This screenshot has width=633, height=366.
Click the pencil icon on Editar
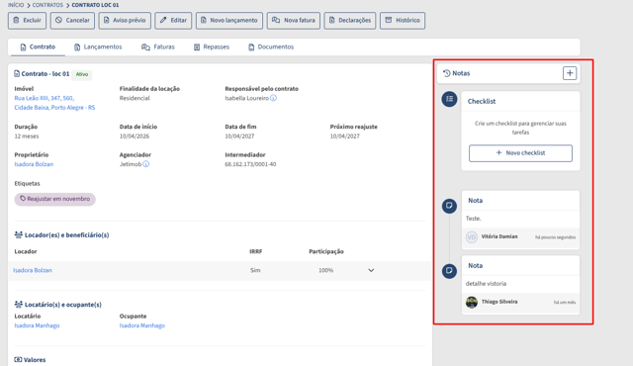[x=163, y=20]
